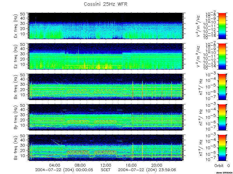
Task: Click the top '10⁻³' label on Bx color bar
Action: pyautogui.click(x=211, y=75)
